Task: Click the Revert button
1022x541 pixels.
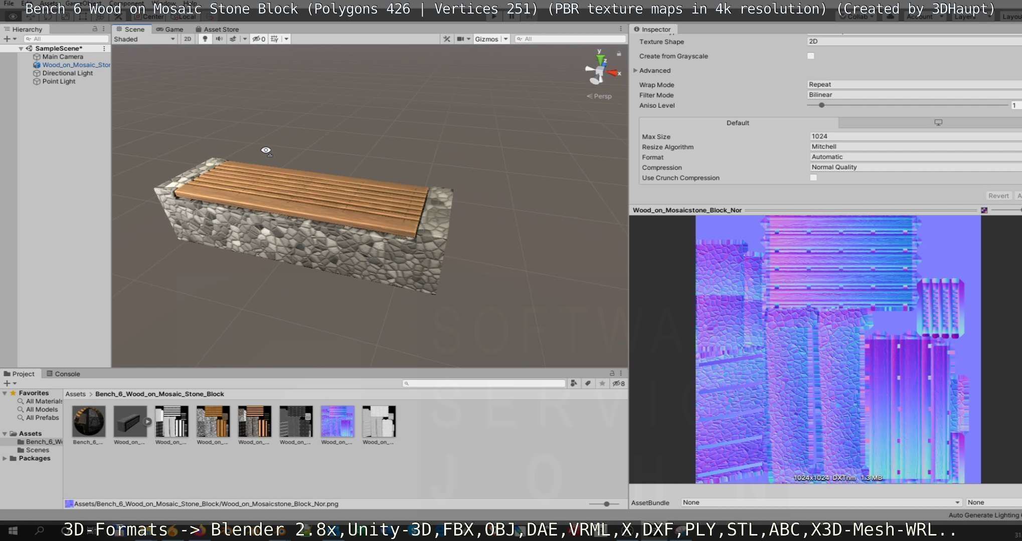Action: tap(998, 196)
